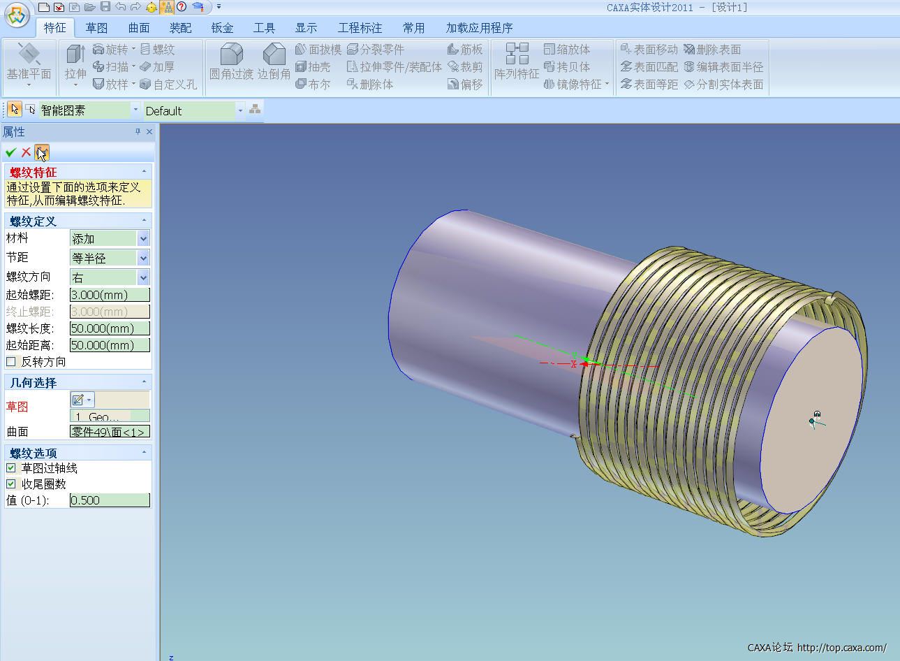Click the preview icon beside cancel
Image resolution: width=900 pixels, height=661 pixels.
[42, 152]
